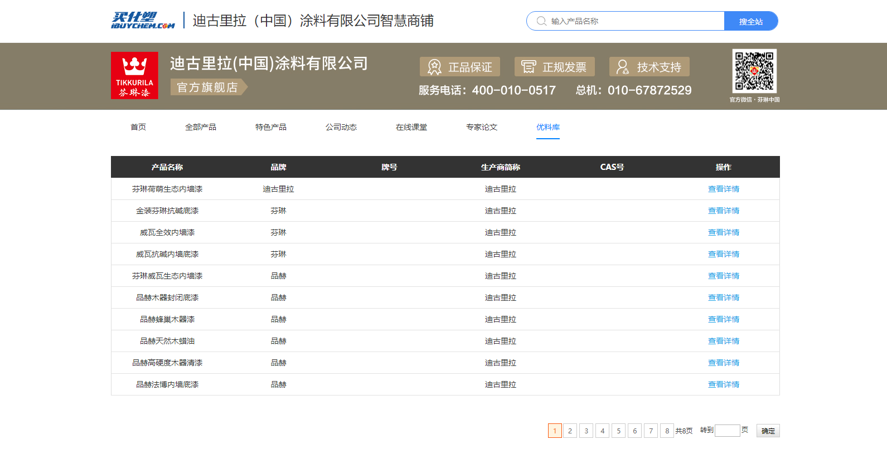View details for 威瓦全效内墙漆
The height and width of the screenshot is (449, 887).
tap(724, 232)
